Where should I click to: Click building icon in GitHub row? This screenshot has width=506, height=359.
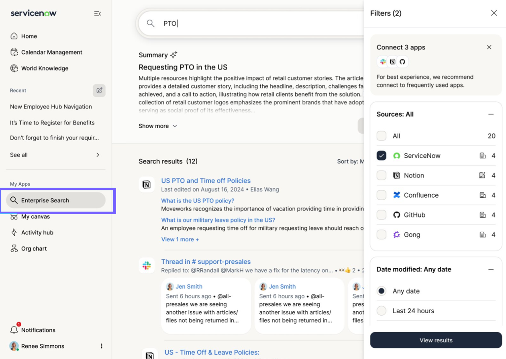pos(483,215)
